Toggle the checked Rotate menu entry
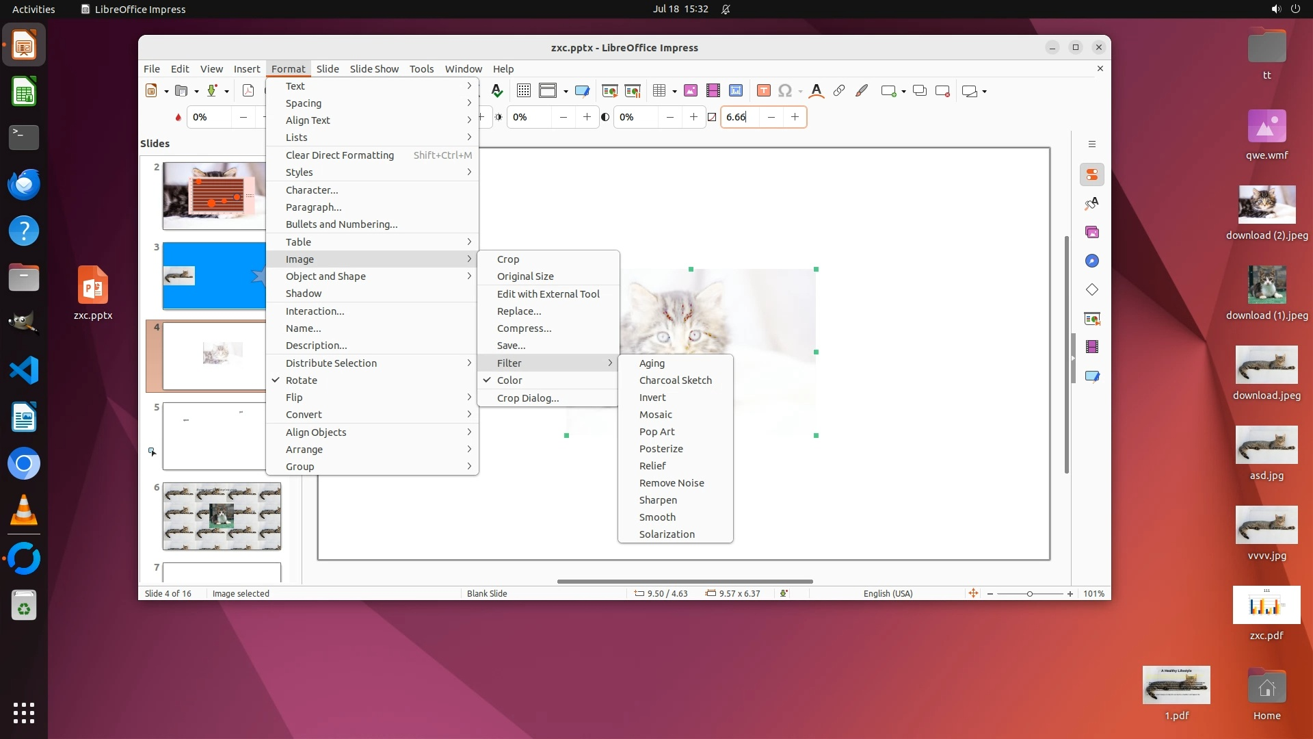 [x=302, y=380]
